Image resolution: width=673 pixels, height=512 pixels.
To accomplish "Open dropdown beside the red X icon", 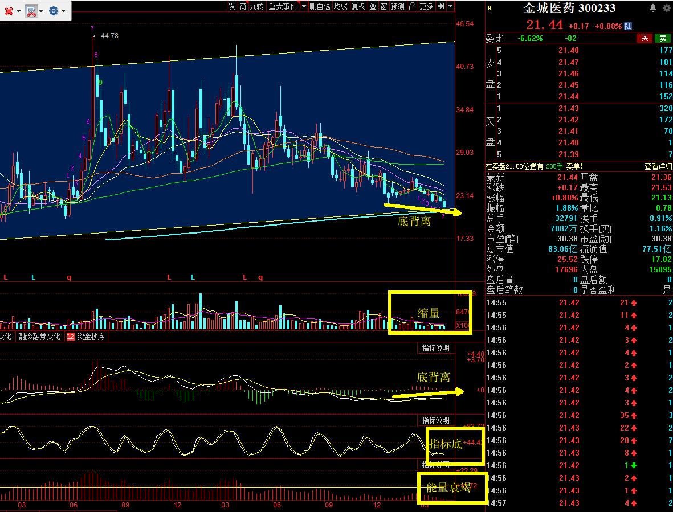I will (18, 11).
